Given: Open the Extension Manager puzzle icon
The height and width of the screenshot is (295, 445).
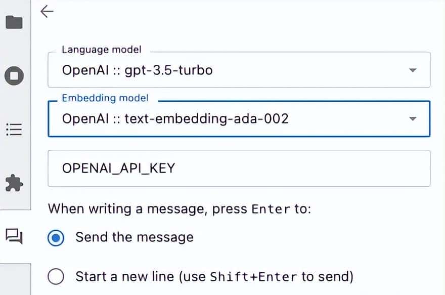Looking at the screenshot, I should [x=14, y=183].
